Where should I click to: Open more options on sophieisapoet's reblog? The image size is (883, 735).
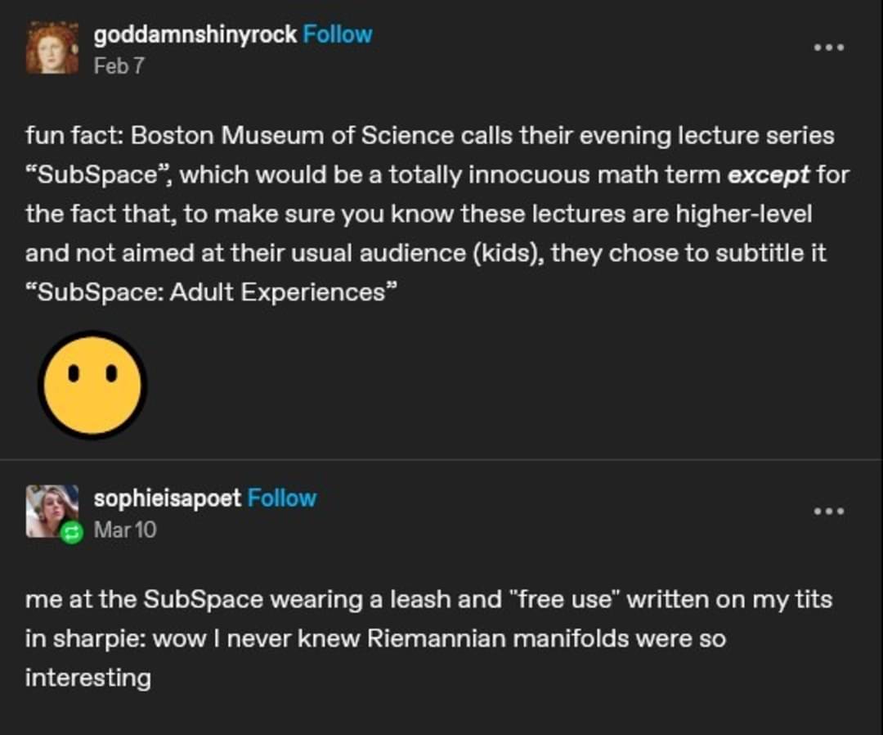(x=828, y=511)
